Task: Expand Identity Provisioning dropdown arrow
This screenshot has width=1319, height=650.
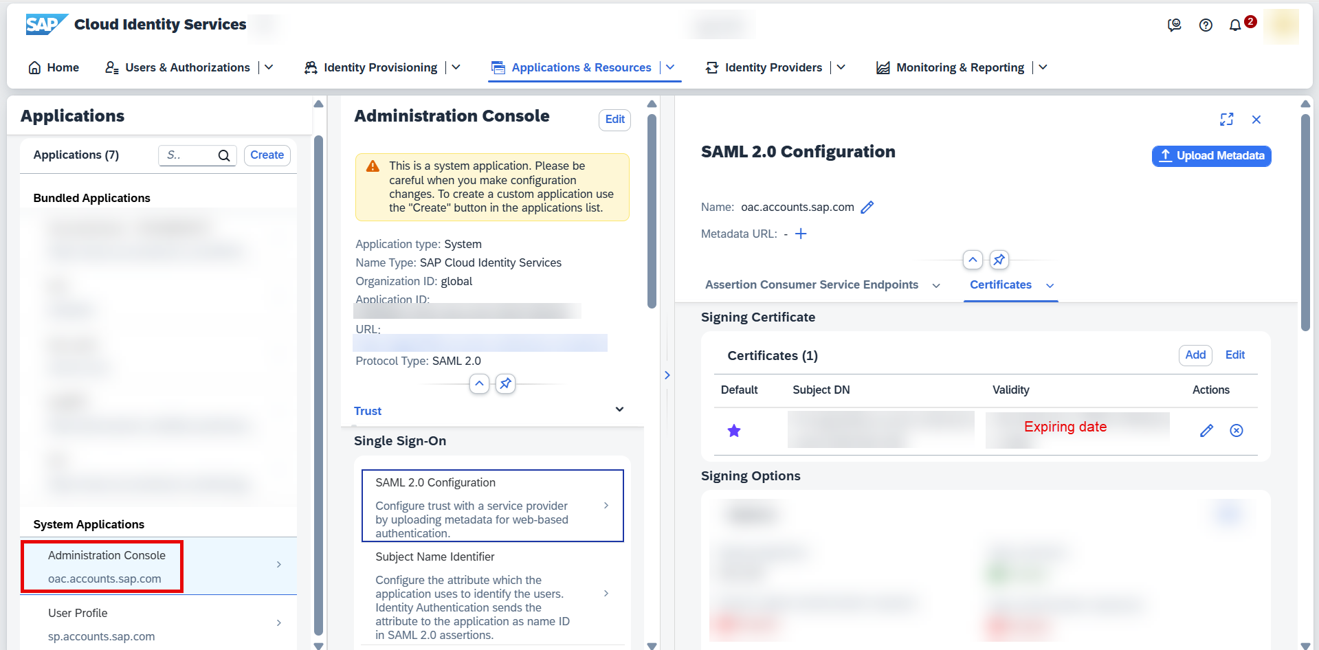Action: click(x=456, y=67)
